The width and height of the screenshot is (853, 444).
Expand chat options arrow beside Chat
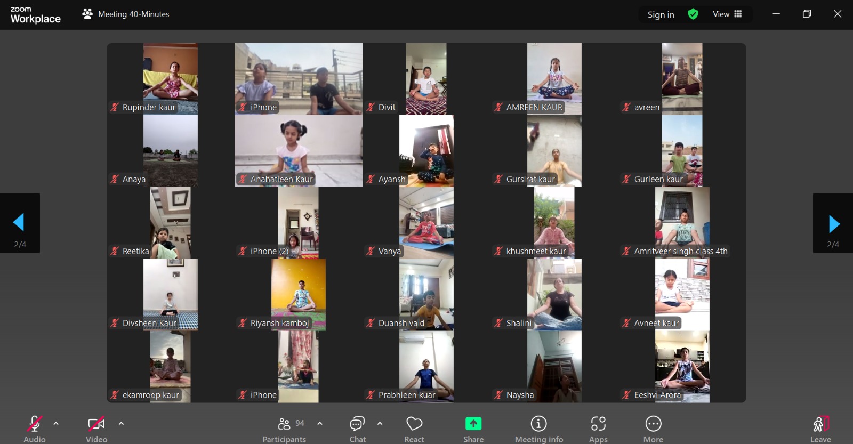[380, 424]
